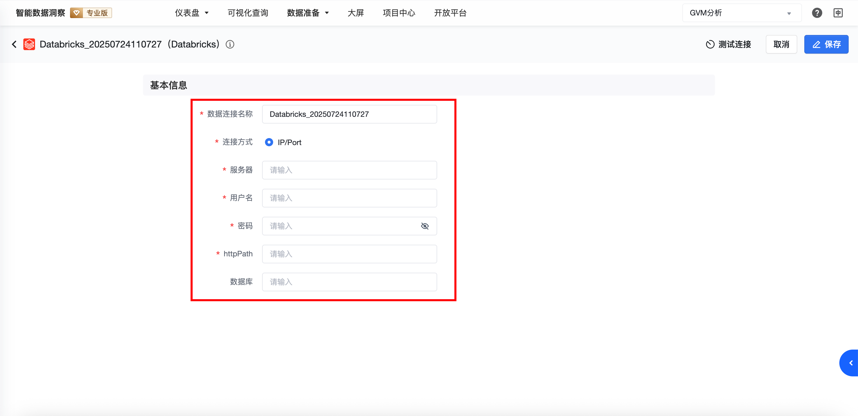The width and height of the screenshot is (858, 416).
Task: Click the red Databricks logo icon
Action: click(29, 44)
